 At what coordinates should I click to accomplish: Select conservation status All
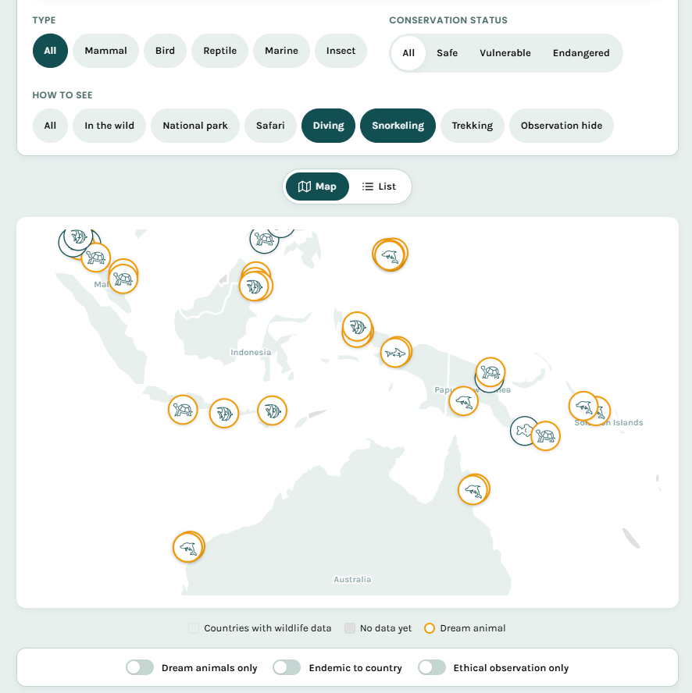tap(408, 53)
